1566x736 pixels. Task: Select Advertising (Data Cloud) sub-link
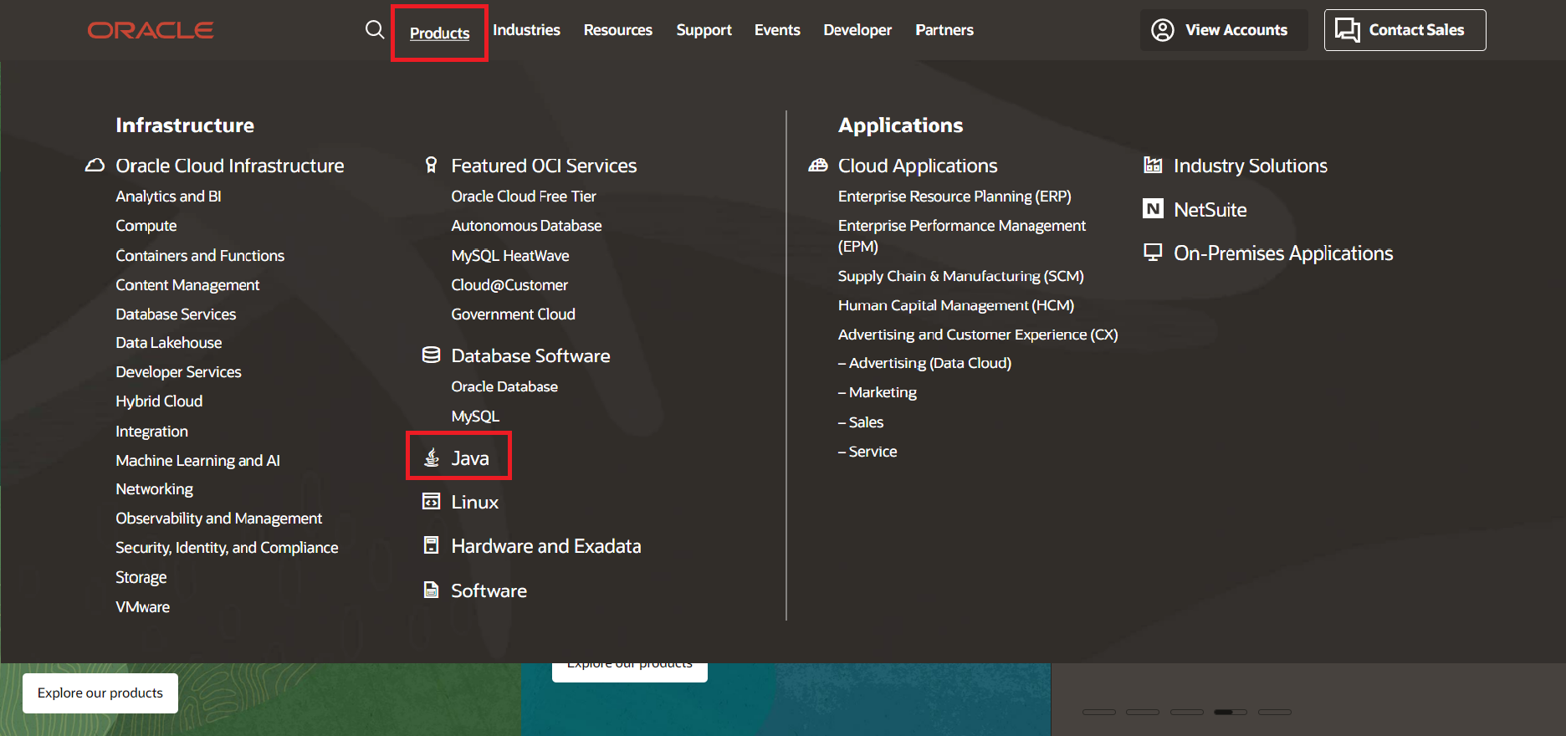pos(924,363)
